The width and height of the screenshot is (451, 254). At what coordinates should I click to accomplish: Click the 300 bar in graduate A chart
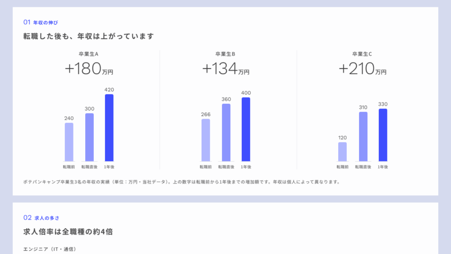pos(89,137)
